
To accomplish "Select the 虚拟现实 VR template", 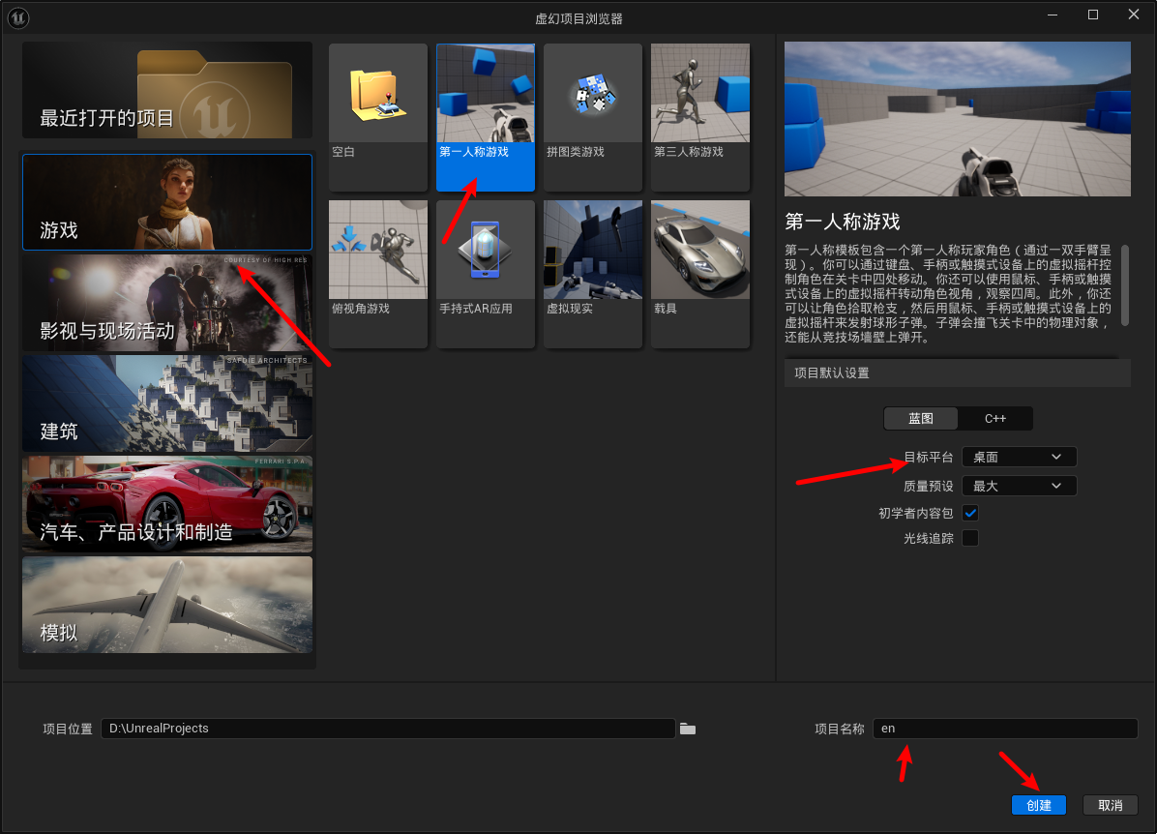I will [592, 274].
